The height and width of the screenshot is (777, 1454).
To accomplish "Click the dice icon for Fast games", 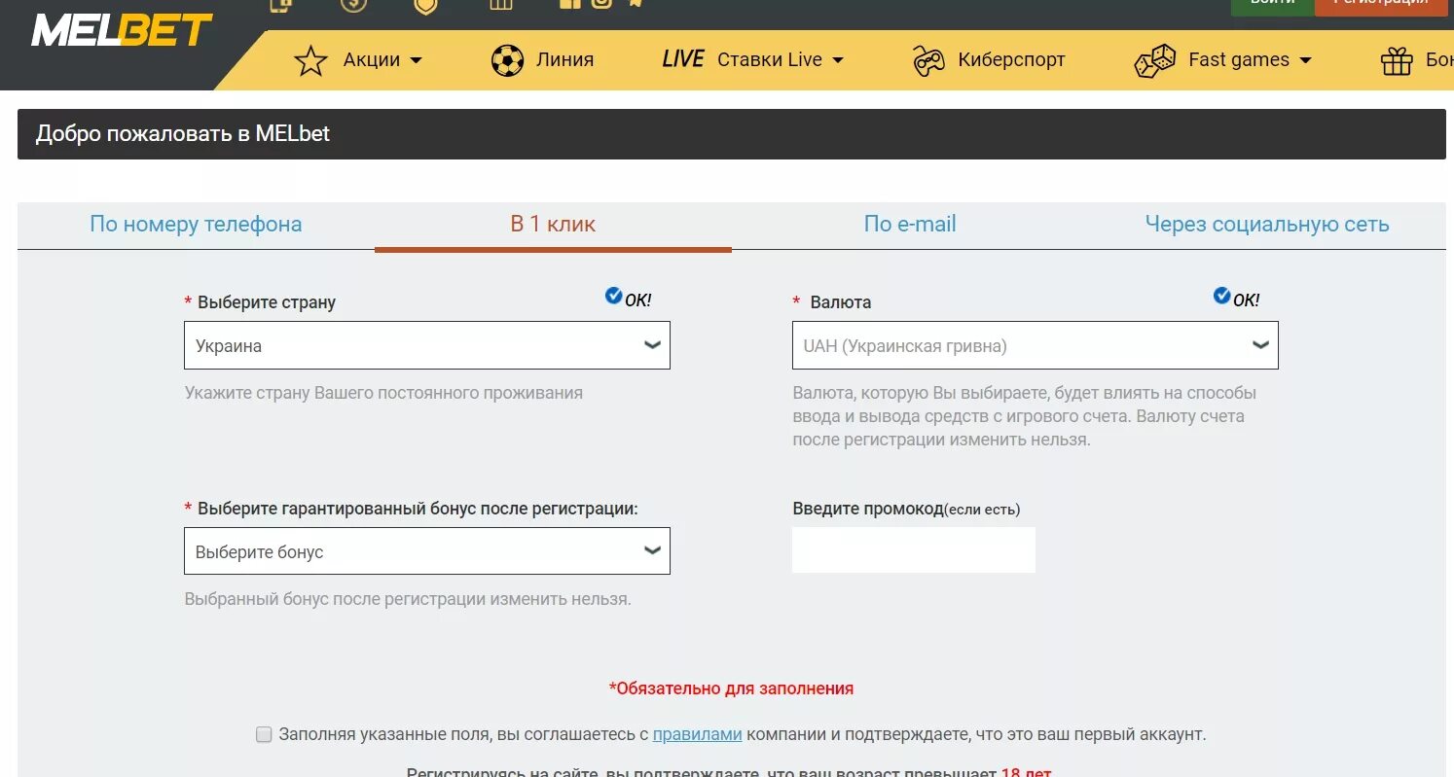I will tap(1154, 60).
